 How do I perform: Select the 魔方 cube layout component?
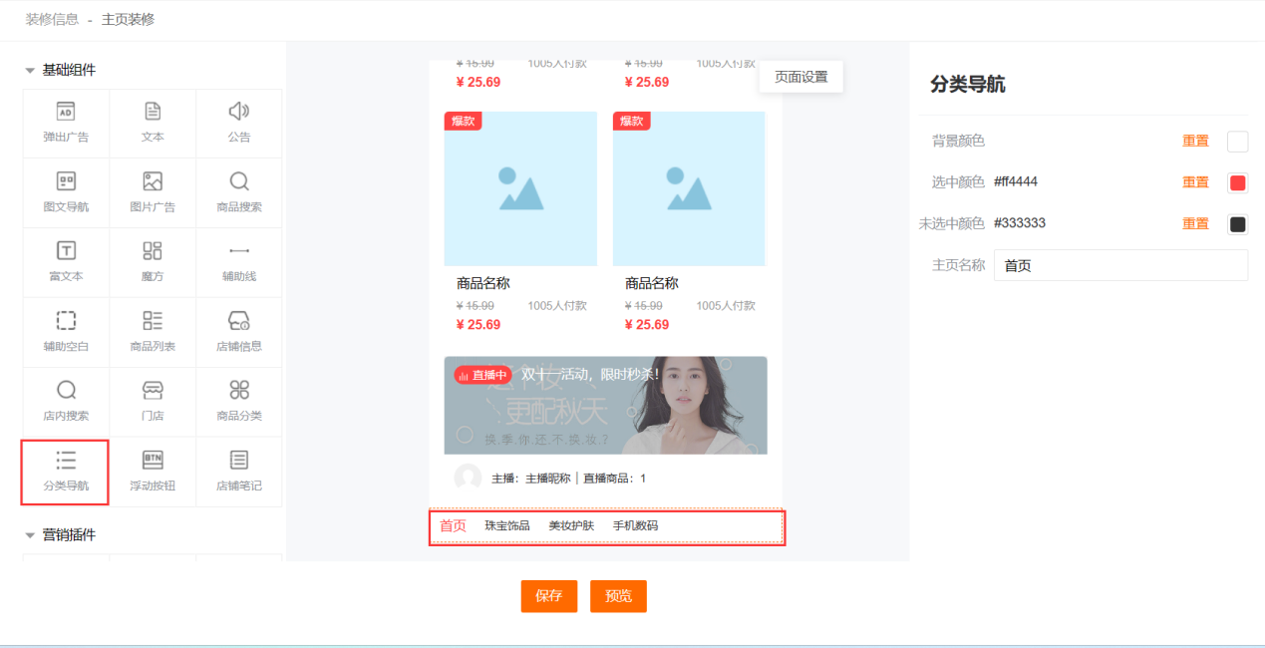click(x=153, y=262)
